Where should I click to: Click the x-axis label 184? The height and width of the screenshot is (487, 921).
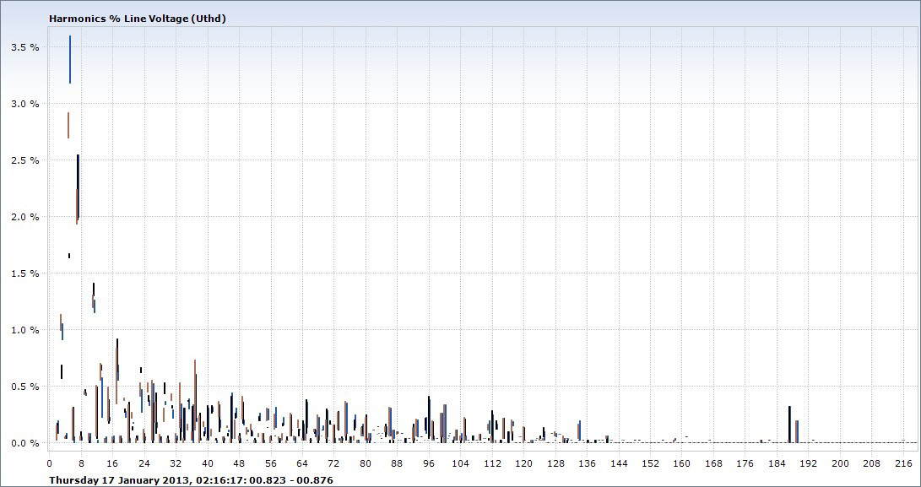click(777, 463)
